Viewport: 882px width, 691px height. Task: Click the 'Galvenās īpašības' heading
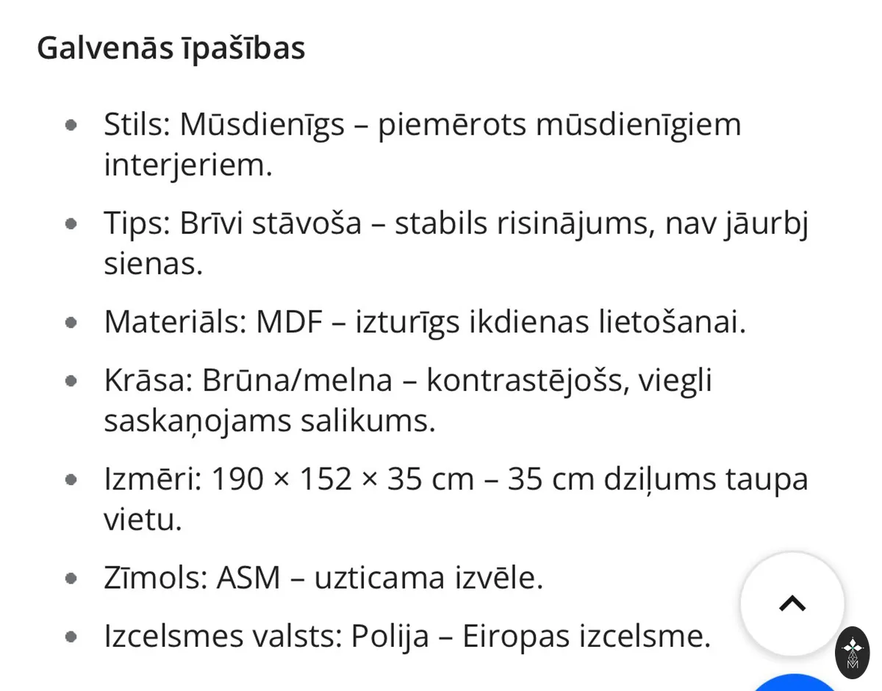[171, 49]
